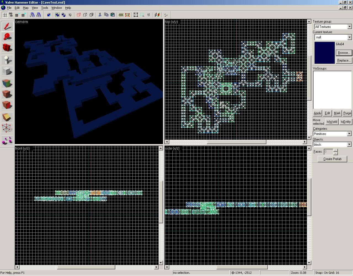Viewport: 353px width, 276px height.
Task: Select the Entity tool
Action: click(x=7, y=60)
